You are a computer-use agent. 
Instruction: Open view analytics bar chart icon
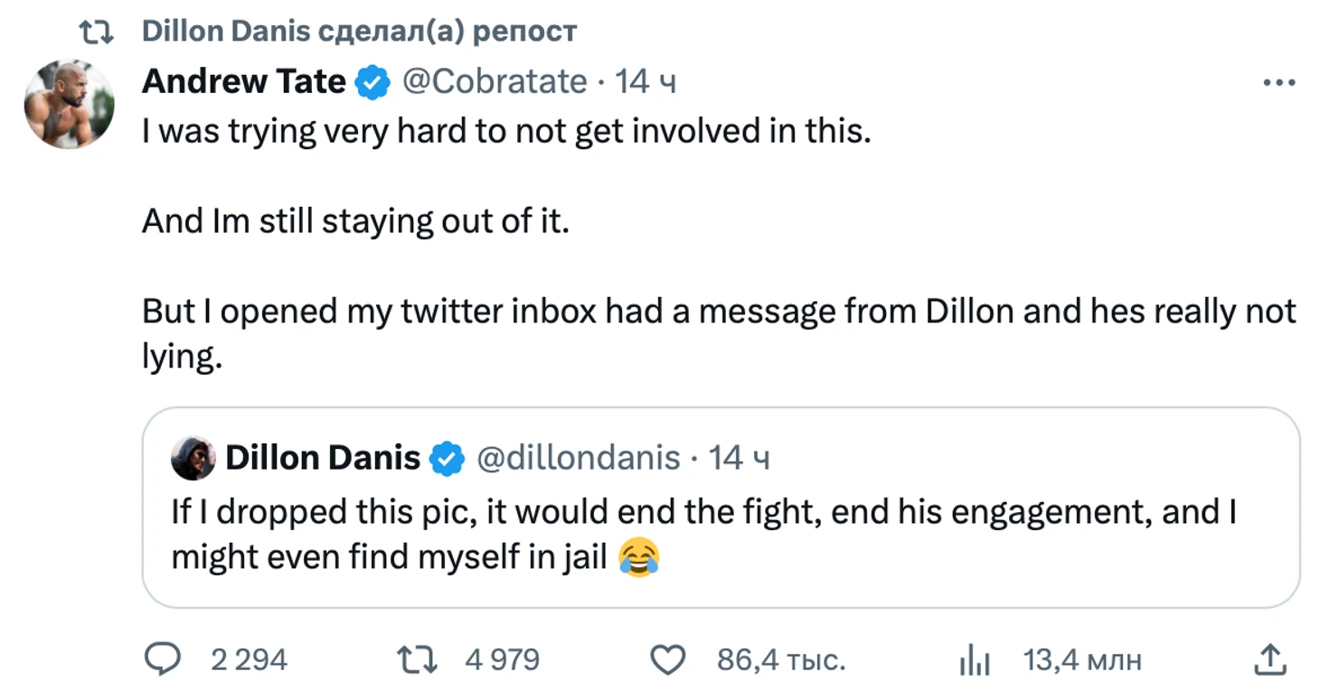click(974, 662)
